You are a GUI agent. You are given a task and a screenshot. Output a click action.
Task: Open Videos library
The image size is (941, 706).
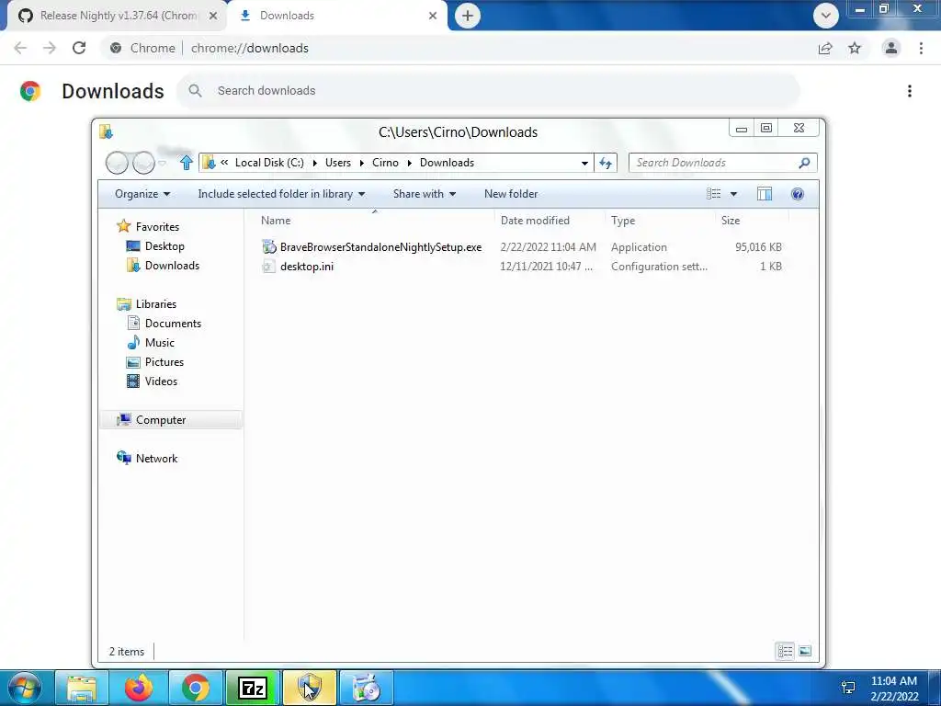coord(161,381)
